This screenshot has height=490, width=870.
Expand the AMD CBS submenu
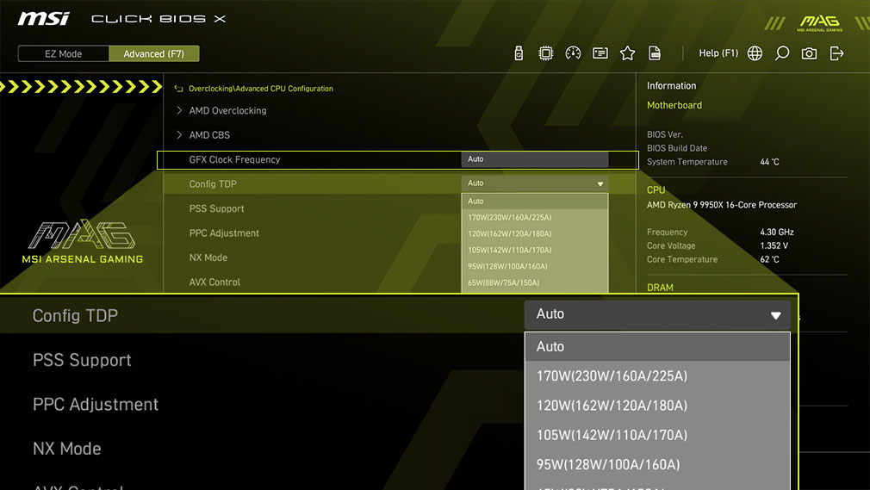(209, 135)
